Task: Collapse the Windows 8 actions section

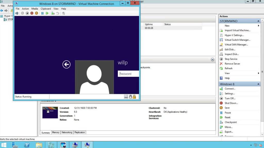Action: pos(258,84)
